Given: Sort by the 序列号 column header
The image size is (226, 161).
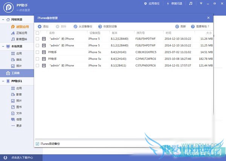Looking at the screenshot, I should click(x=140, y=33).
